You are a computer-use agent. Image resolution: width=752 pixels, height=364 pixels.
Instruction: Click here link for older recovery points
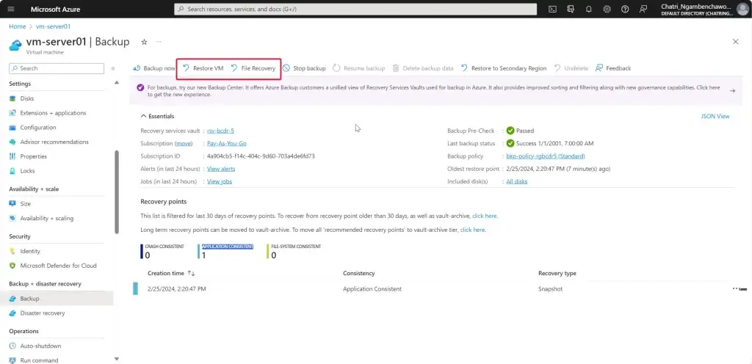pos(485,216)
